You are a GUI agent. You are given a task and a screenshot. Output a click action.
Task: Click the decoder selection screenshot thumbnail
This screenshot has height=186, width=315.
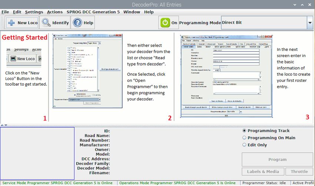point(87,71)
